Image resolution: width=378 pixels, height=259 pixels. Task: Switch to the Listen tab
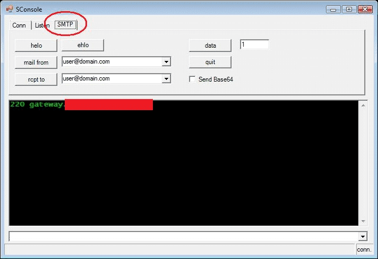[42, 25]
